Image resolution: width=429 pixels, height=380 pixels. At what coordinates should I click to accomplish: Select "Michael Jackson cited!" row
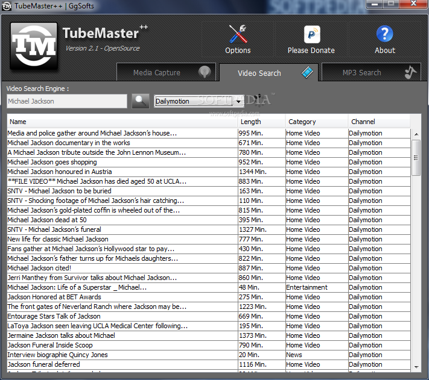coord(209,268)
